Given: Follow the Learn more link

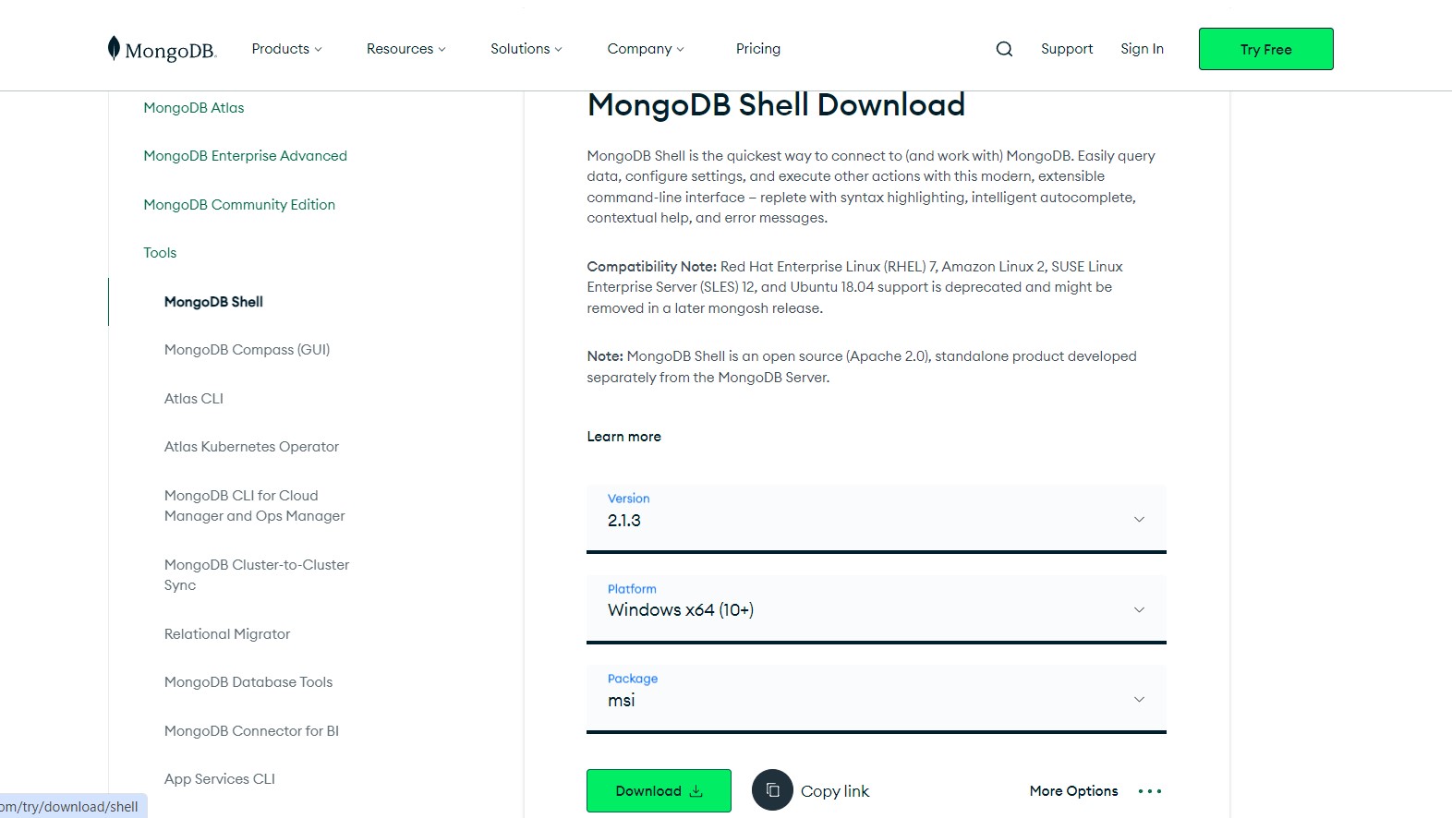Looking at the screenshot, I should click(x=623, y=437).
